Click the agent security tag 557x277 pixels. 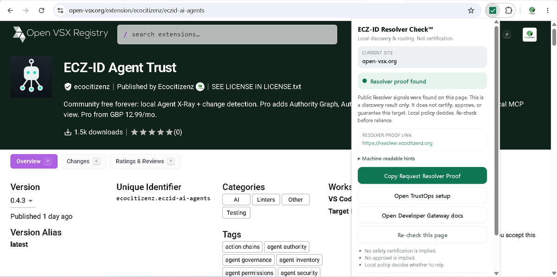pyautogui.click(x=299, y=273)
